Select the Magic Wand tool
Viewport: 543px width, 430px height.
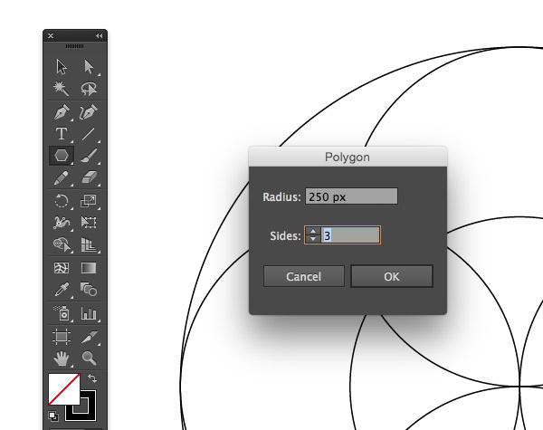(62, 88)
